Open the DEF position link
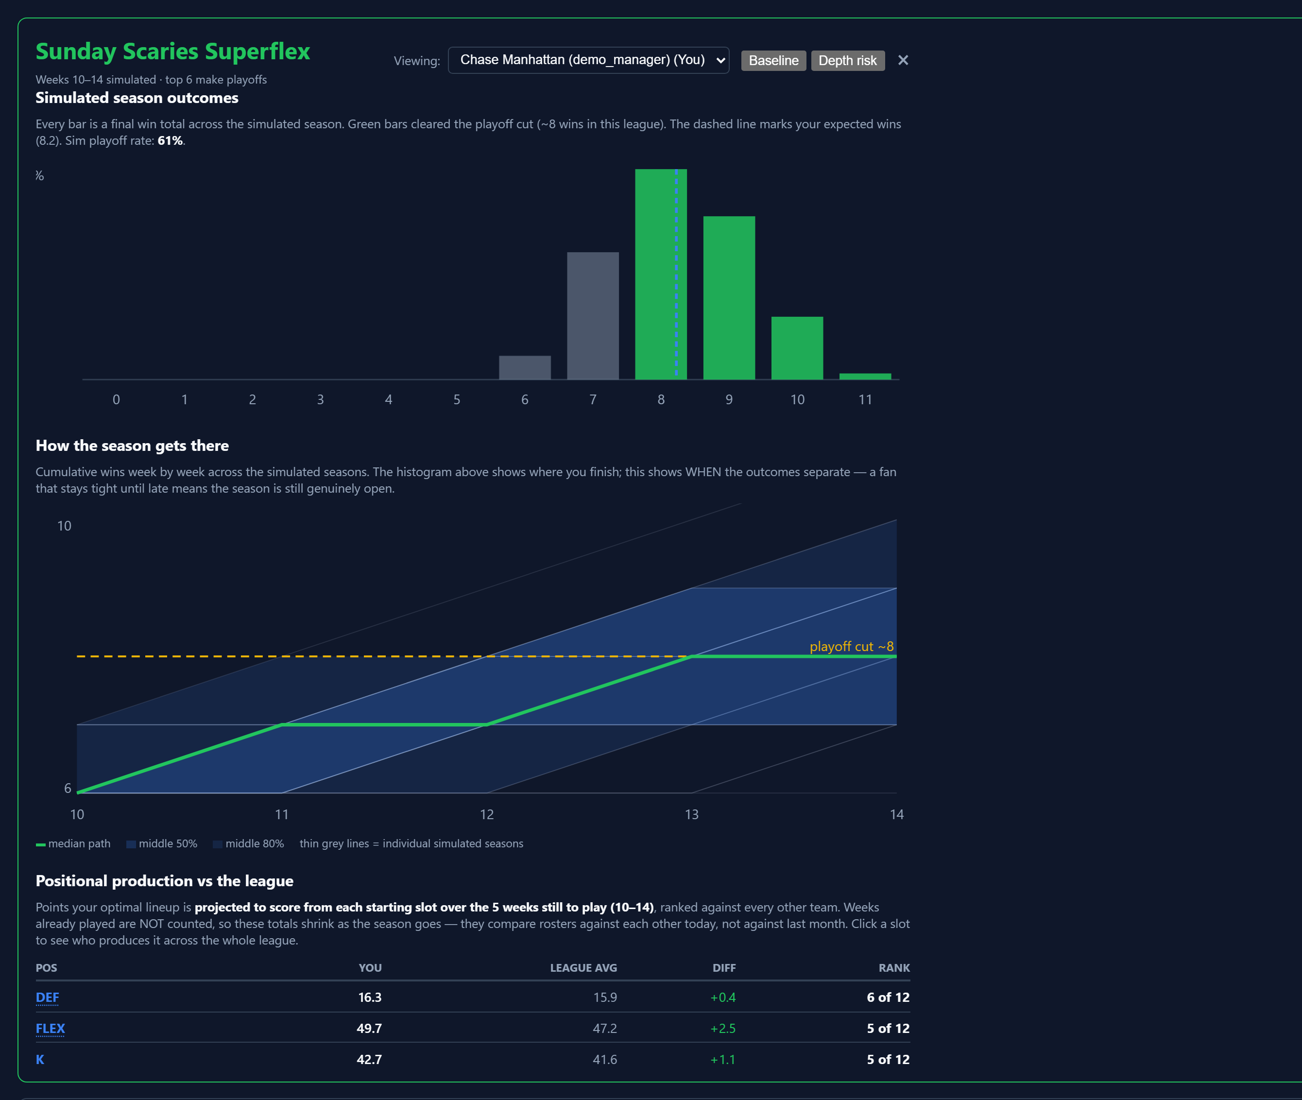Viewport: 1302px width, 1100px height. click(x=48, y=997)
